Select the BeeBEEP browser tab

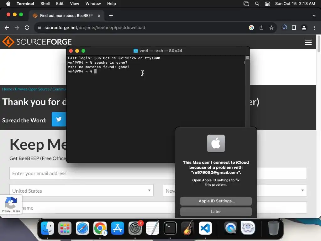[66, 16]
